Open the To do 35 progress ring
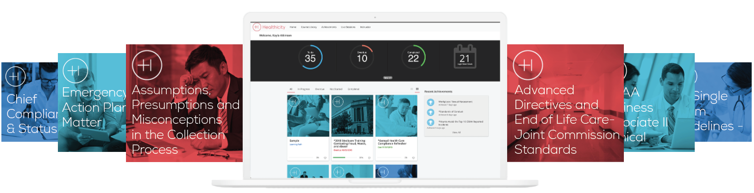 coord(310,58)
